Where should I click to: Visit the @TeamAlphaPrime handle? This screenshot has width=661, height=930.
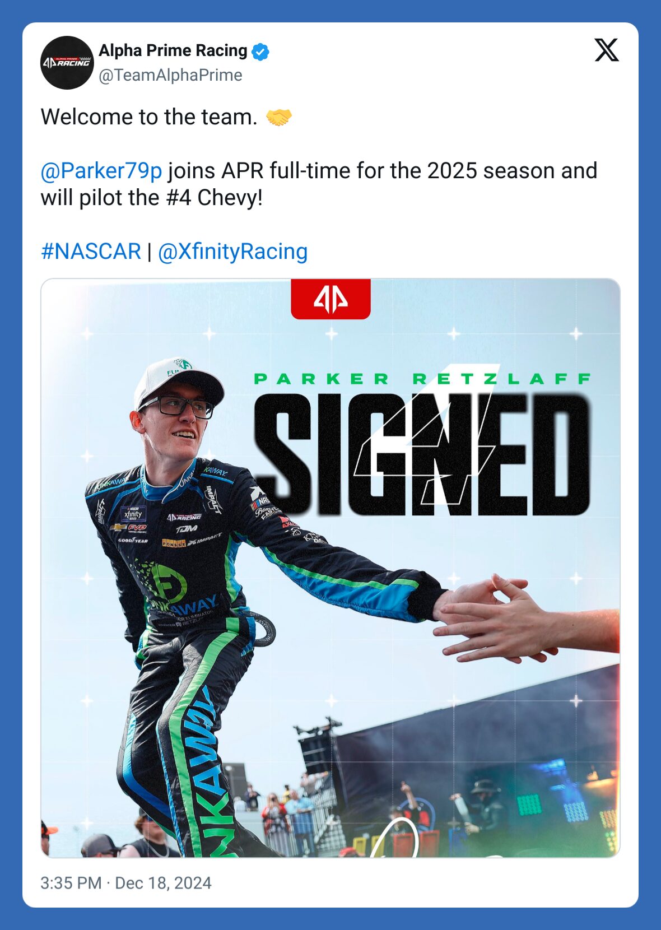click(x=170, y=75)
